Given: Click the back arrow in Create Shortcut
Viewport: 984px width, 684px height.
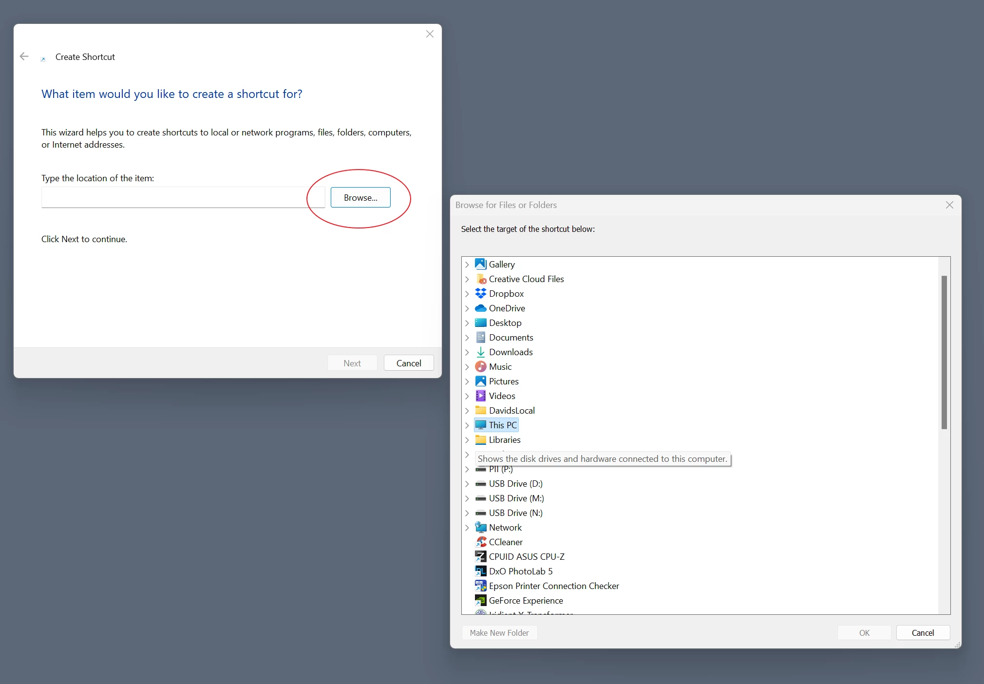Looking at the screenshot, I should point(24,57).
